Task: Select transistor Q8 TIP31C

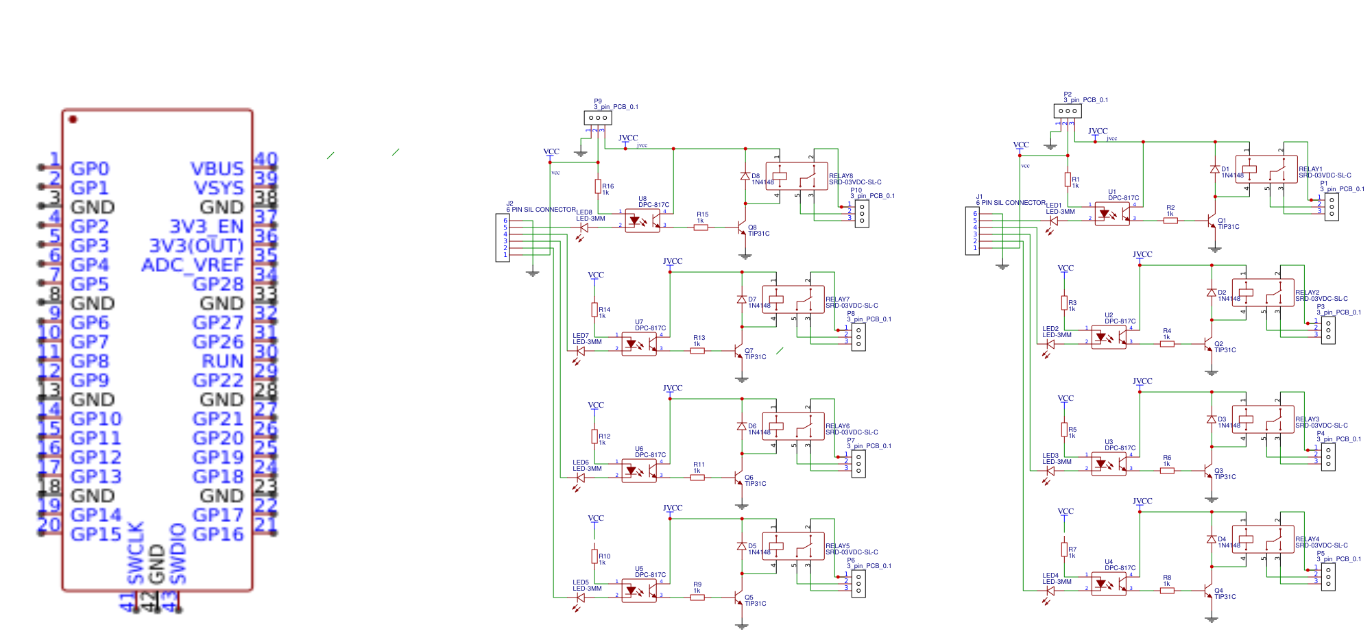Action: tap(742, 227)
